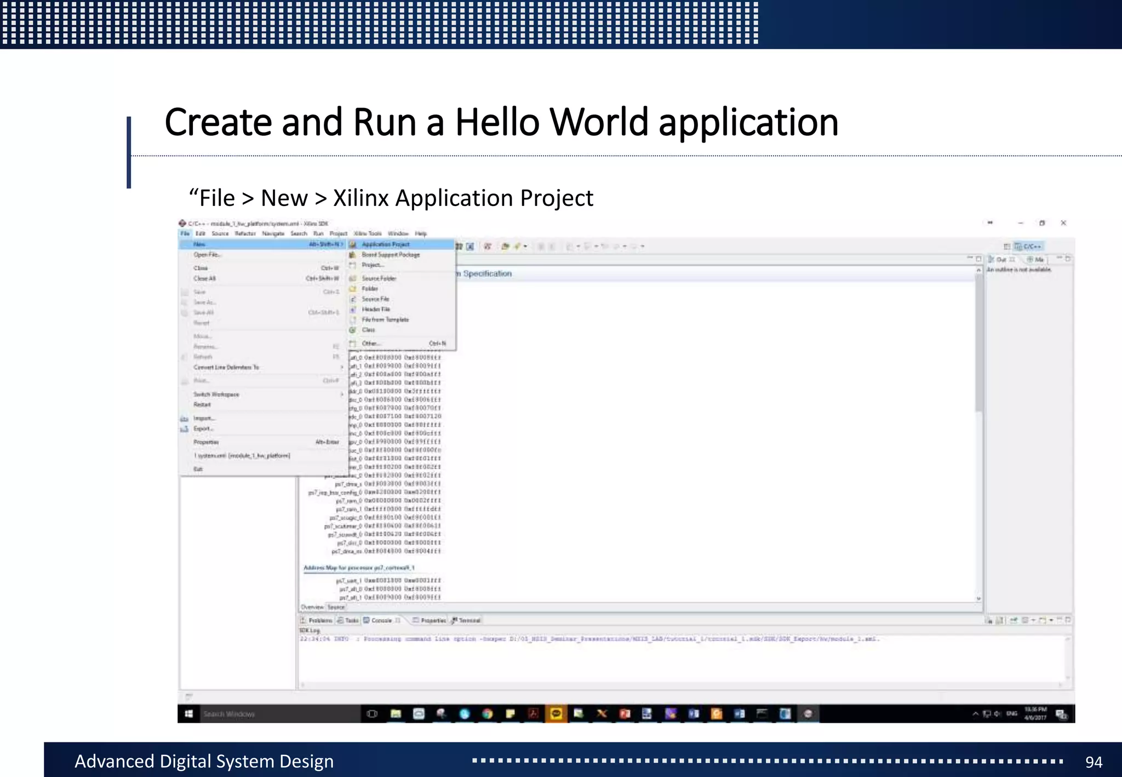
Task: Click Export... in File menu
Action: coord(262,429)
